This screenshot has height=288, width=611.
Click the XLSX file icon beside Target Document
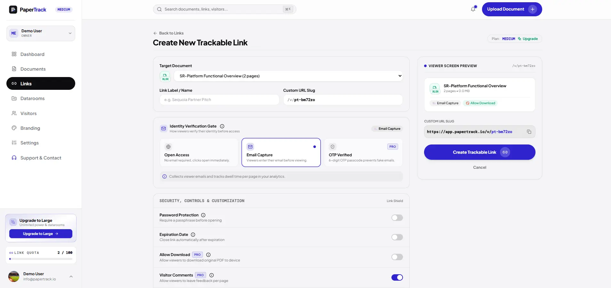tap(165, 76)
